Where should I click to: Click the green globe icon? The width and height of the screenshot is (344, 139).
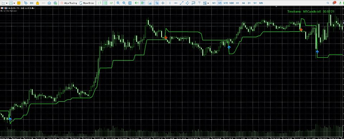(55, 3)
